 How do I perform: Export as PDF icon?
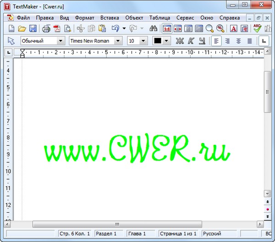[x=57, y=28]
